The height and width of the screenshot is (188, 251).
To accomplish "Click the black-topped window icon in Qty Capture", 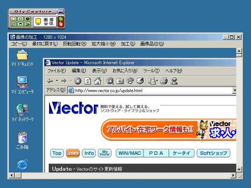I will coord(21,24).
